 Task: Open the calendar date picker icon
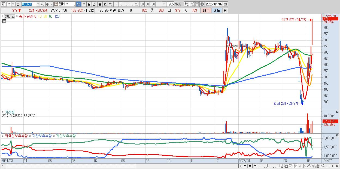pos(225,4)
